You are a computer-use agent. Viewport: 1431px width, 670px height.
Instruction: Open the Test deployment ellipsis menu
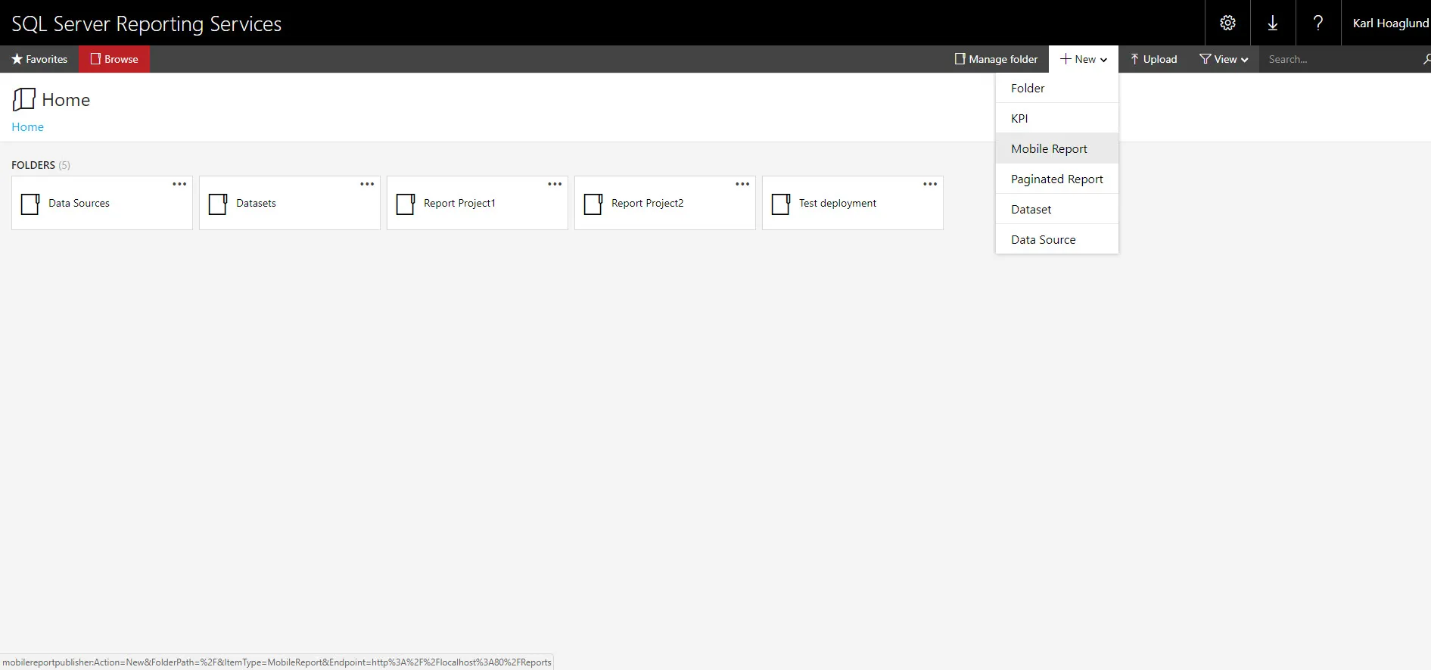pos(930,184)
